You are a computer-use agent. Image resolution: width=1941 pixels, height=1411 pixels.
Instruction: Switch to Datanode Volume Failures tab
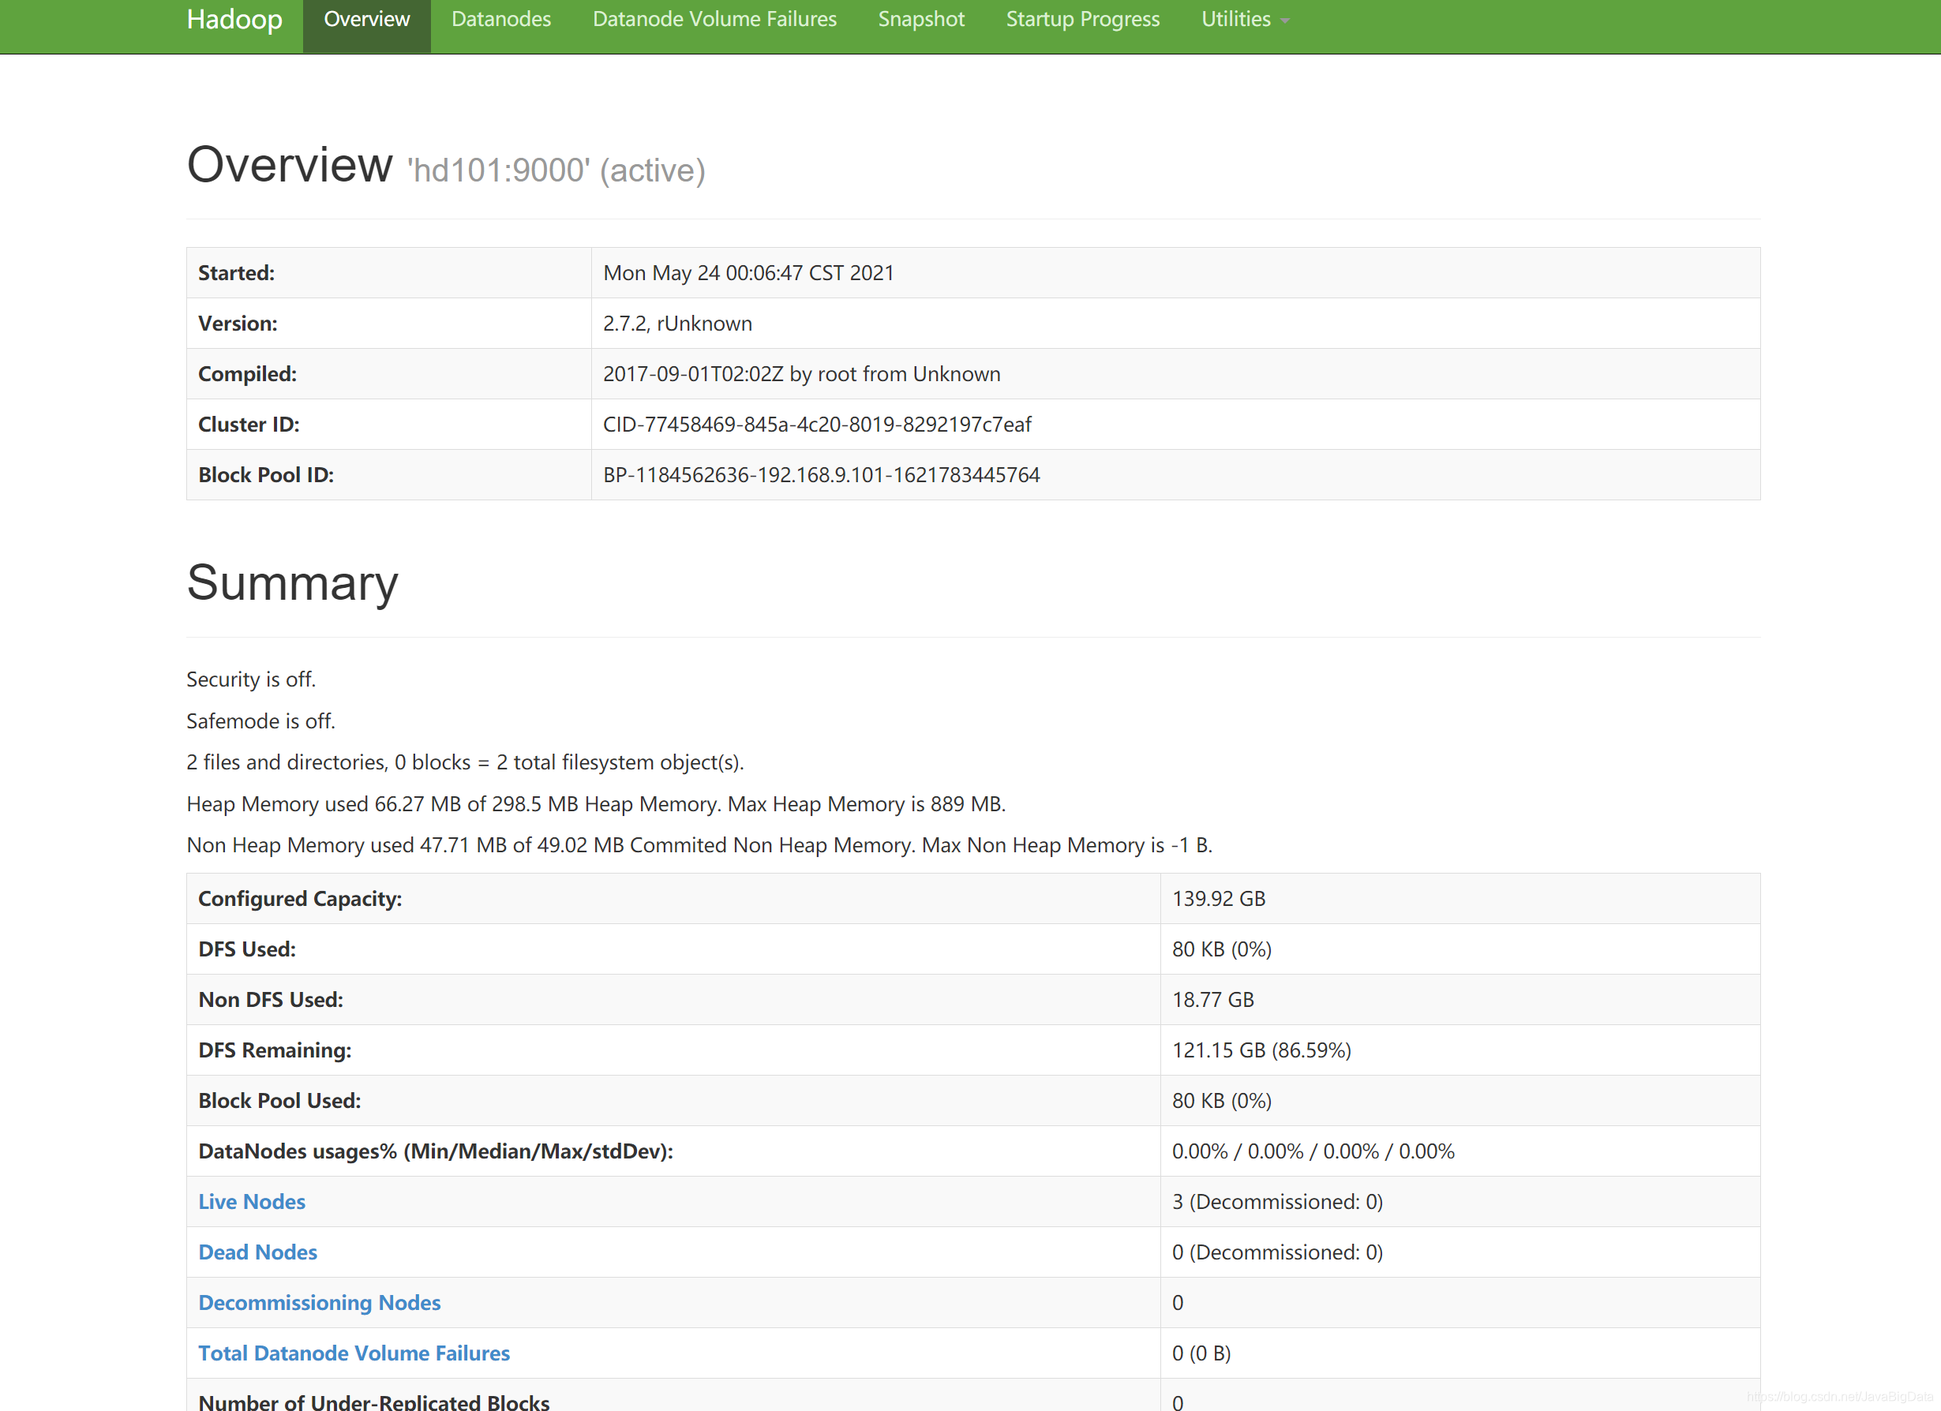point(714,20)
